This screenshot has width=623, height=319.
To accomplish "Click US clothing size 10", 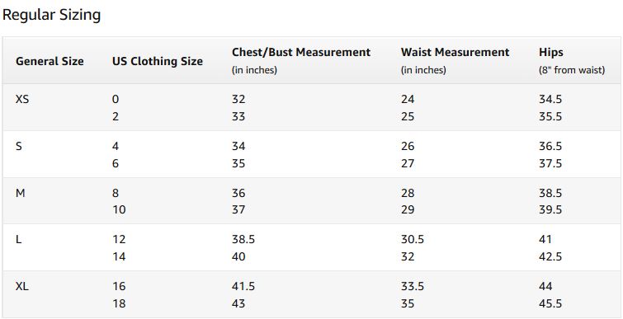I will pos(119,209).
